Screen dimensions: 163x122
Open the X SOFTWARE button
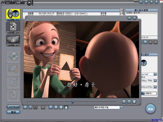[x=13, y=107]
